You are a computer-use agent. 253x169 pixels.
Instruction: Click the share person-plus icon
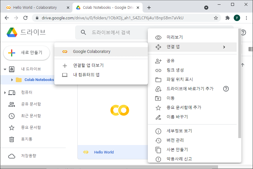158,61
